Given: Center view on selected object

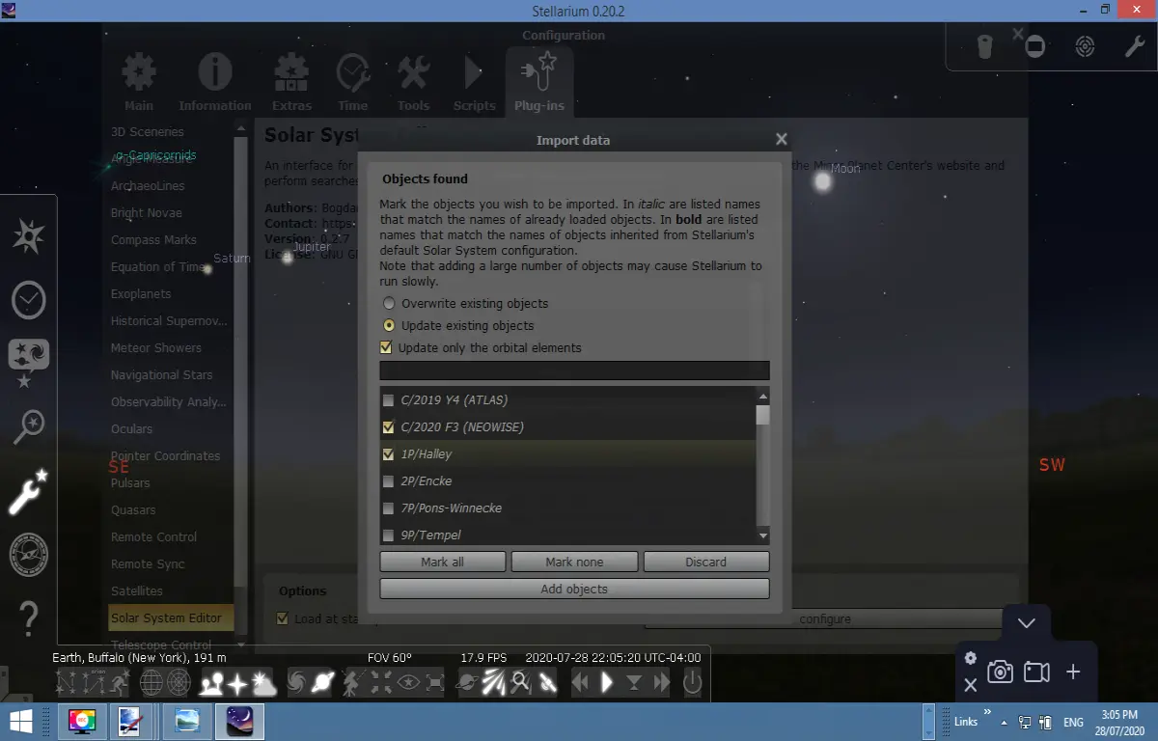Looking at the screenshot, I should (380, 683).
